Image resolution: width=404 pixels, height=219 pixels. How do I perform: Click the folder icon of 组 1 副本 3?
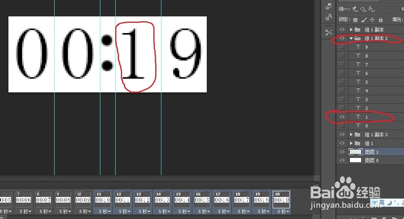358,134
